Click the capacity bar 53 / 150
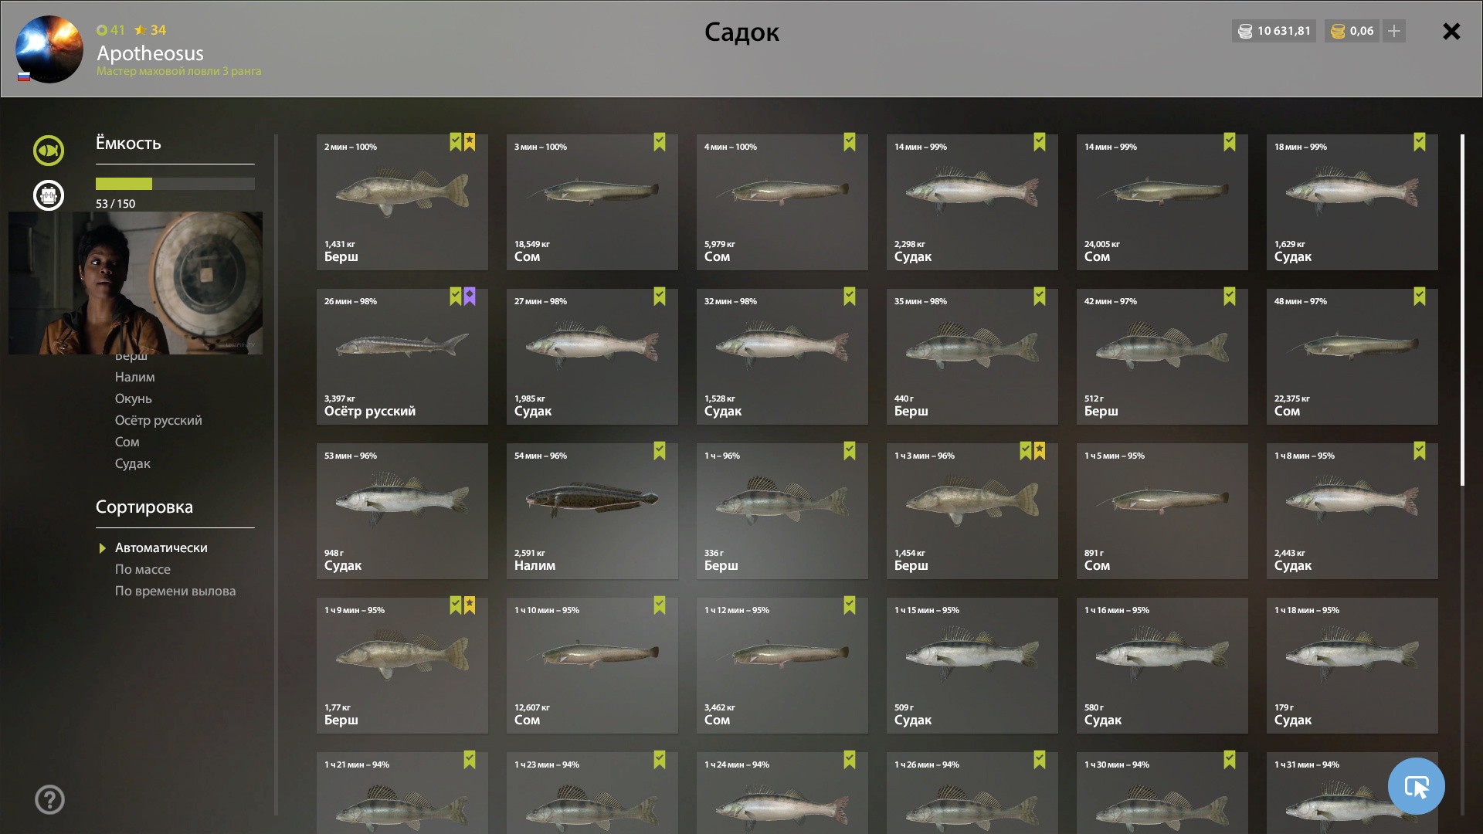This screenshot has height=834, width=1483. pyautogui.click(x=175, y=184)
